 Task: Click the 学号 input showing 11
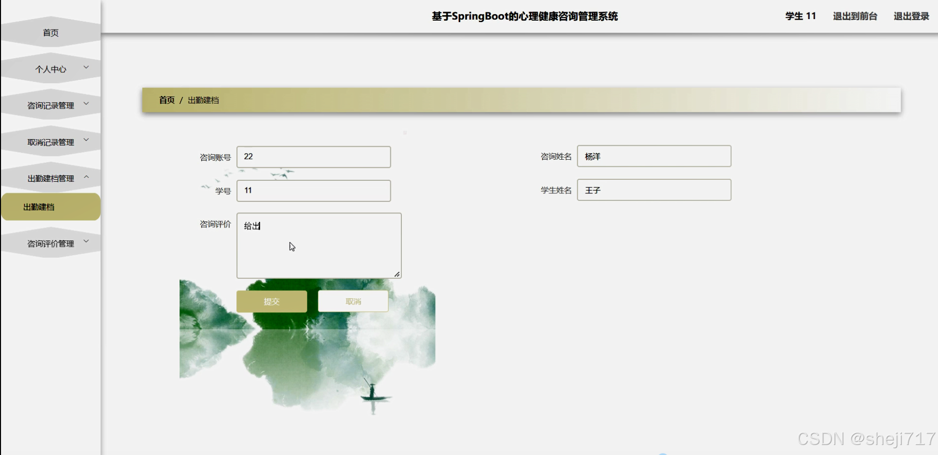coord(313,190)
